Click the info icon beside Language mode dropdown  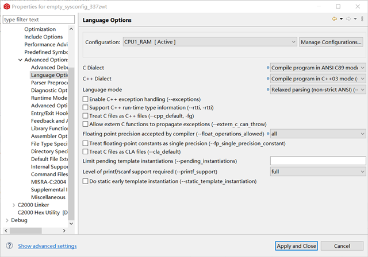click(268, 89)
